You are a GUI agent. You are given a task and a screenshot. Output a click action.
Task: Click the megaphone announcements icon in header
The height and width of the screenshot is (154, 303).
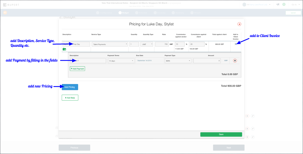click(x=278, y=4)
